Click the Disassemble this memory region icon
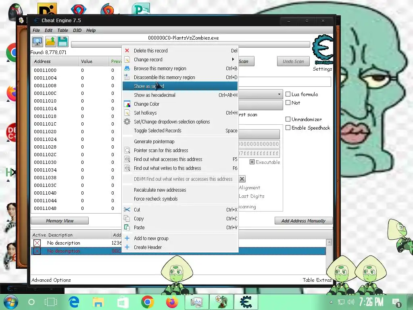The image size is (413, 310). click(127, 77)
